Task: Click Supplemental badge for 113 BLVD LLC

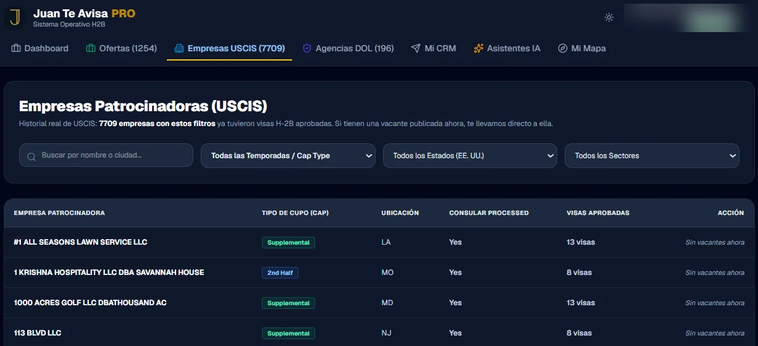Action: coord(288,333)
